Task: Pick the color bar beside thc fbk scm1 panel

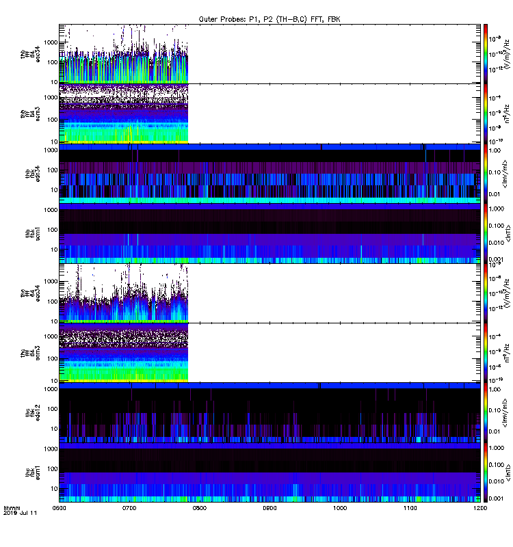Action: click(486, 472)
